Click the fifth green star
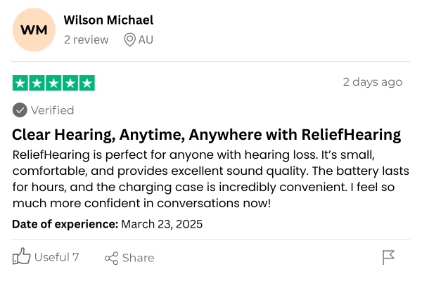This screenshot has width=422, height=281. [x=87, y=83]
